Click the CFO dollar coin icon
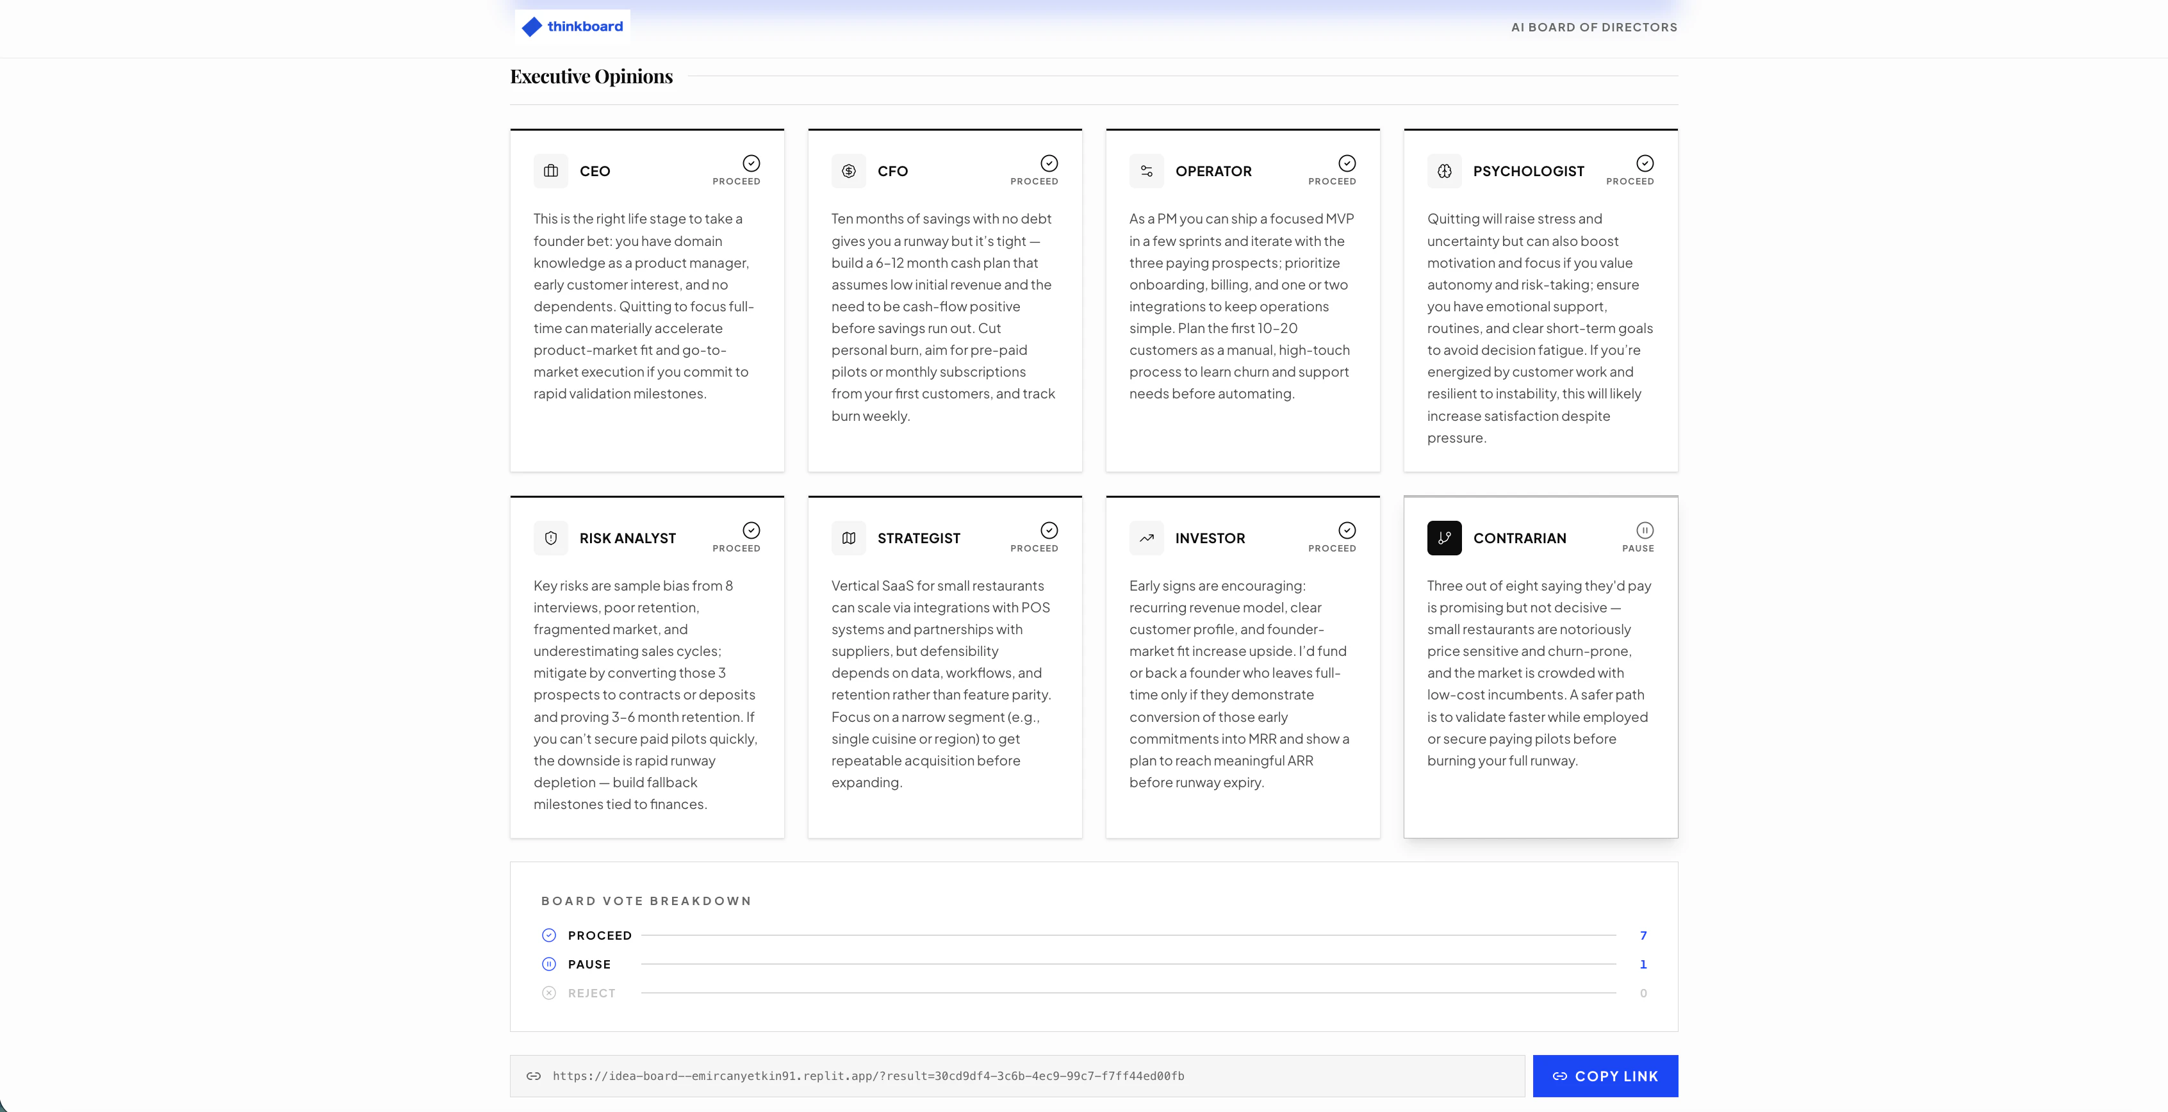 848,171
